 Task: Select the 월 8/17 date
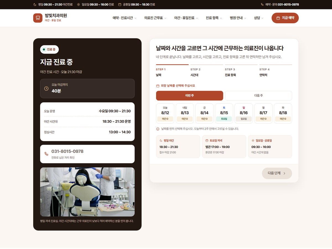263,113
